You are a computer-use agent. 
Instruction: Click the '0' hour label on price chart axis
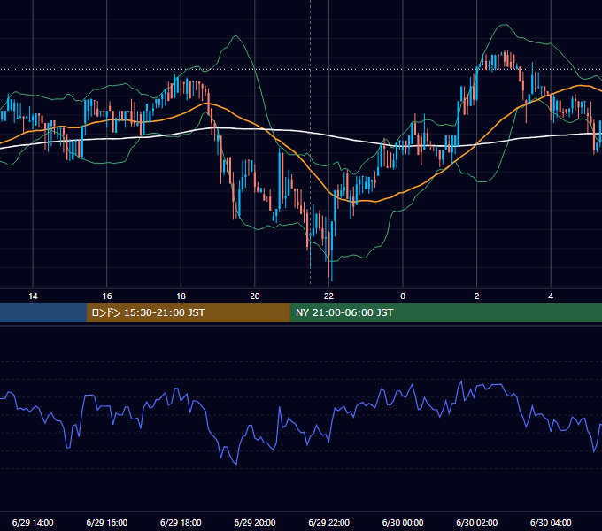403,296
